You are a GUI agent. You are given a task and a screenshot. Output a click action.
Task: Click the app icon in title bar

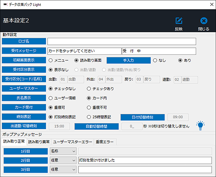click(5, 5)
